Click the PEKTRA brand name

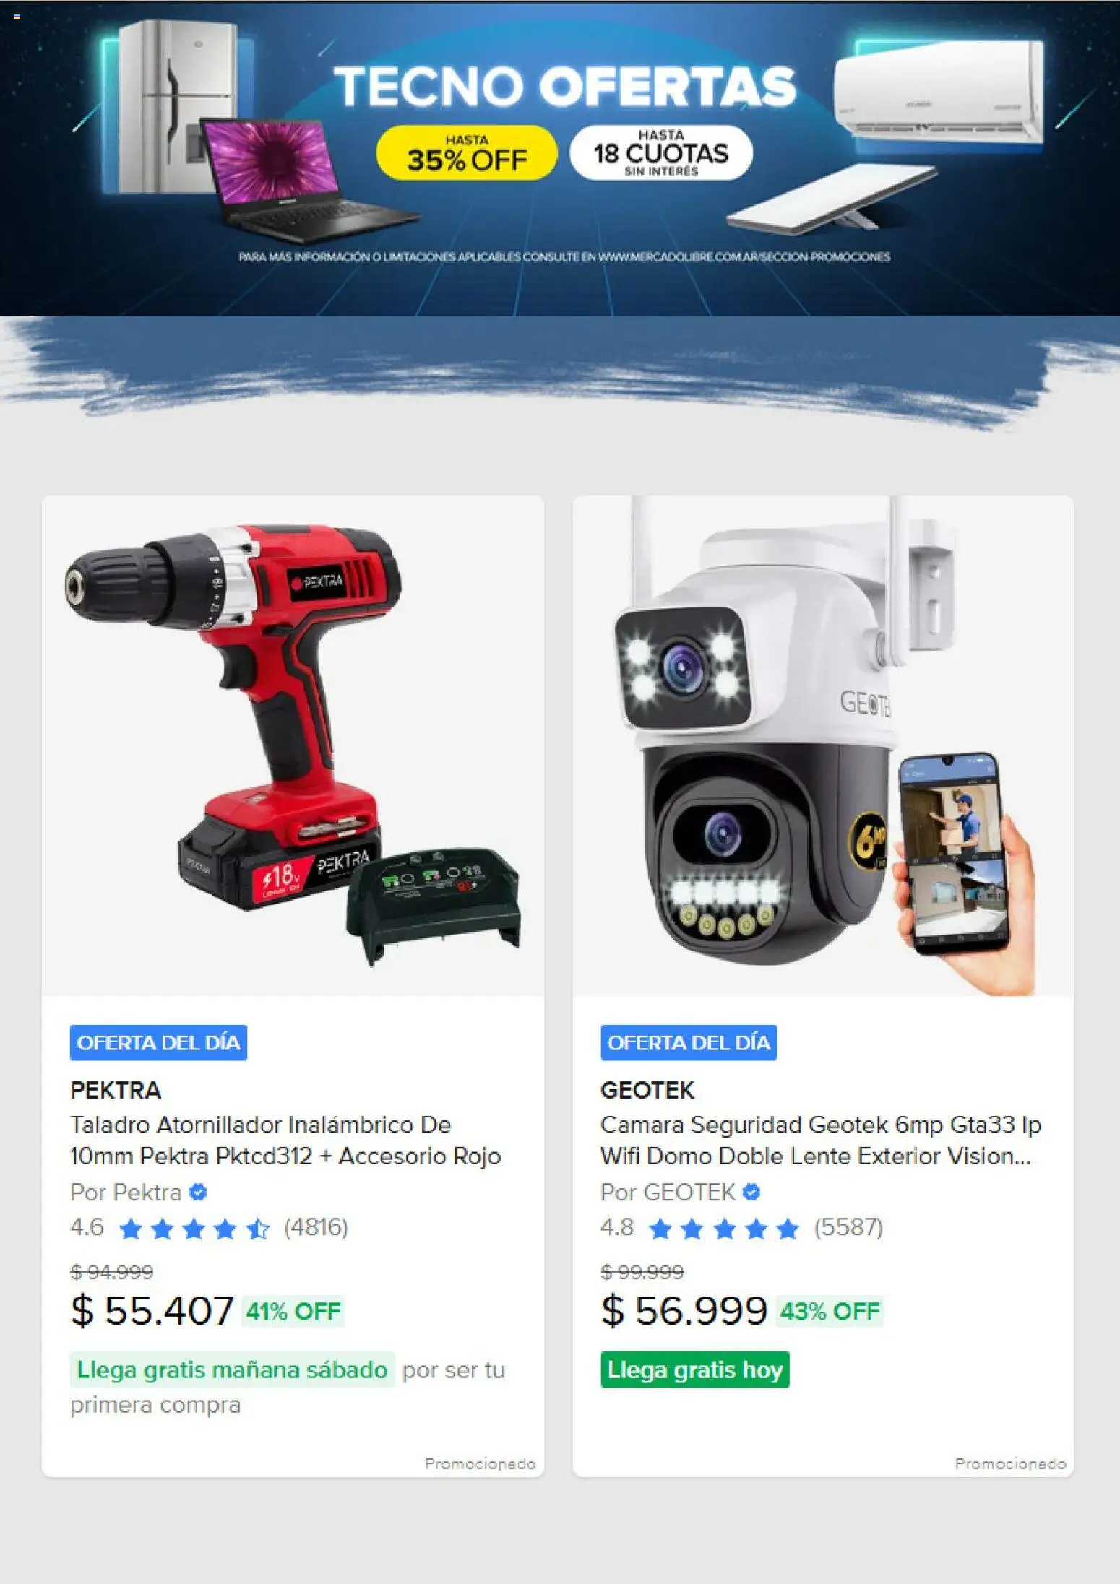pos(116,1089)
